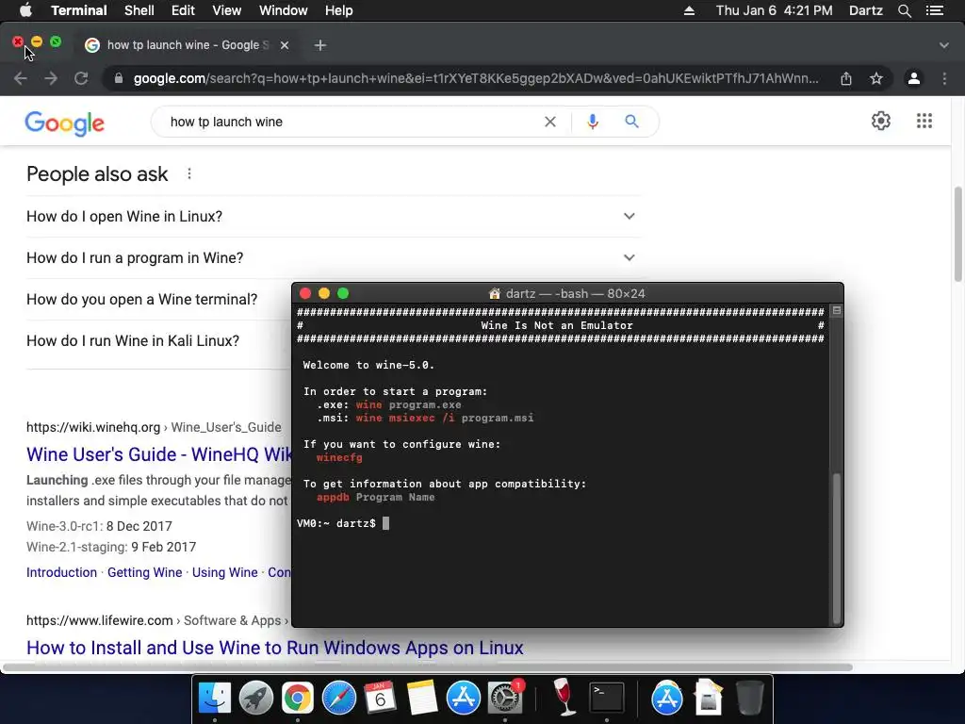Open the Shell menu
Screen dimensions: 965x724
tap(139, 10)
